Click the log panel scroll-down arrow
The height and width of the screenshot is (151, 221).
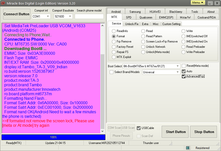tap(103, 131)
